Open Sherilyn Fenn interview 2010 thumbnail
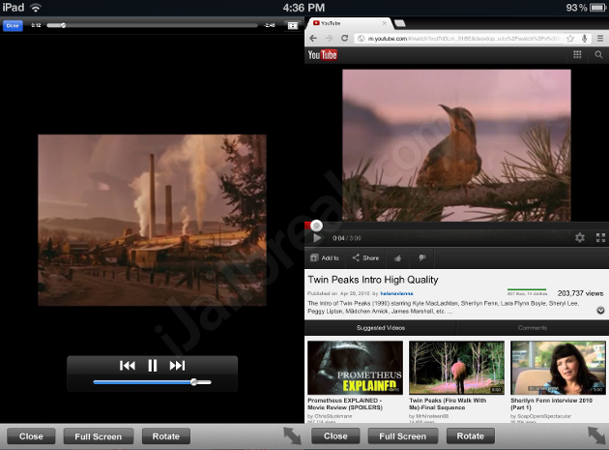Viewport: 609px width, 450px height. tap(558, 368)
